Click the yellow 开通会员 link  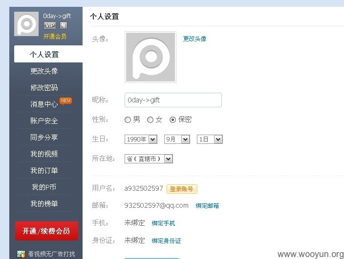(55, 37)
